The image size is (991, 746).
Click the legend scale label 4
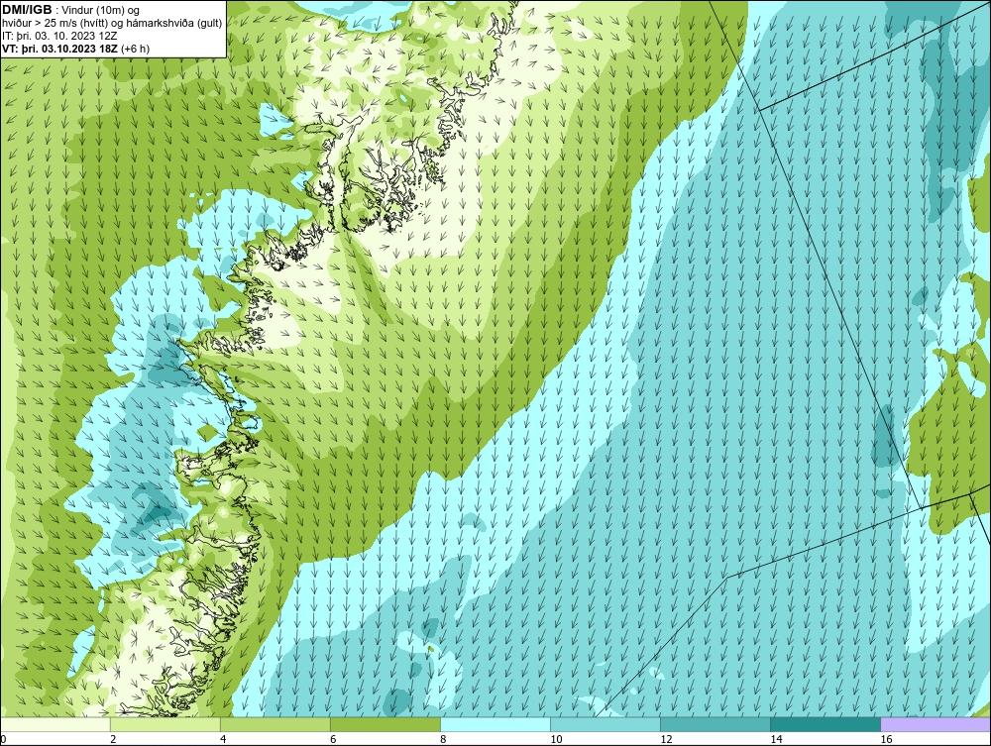(x=223, y=739)
